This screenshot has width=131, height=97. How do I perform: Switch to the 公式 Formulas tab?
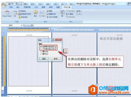click(x=36, y=7)
